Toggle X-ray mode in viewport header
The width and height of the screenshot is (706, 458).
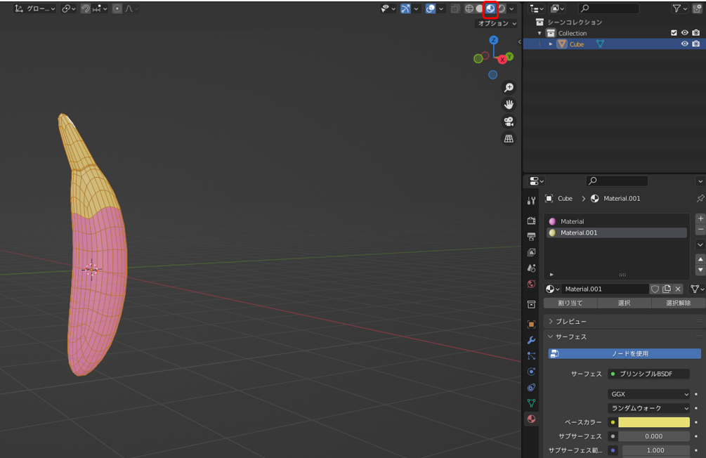coord(455,8)
